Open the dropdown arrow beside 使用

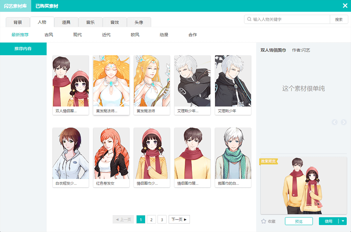[343, 221]
